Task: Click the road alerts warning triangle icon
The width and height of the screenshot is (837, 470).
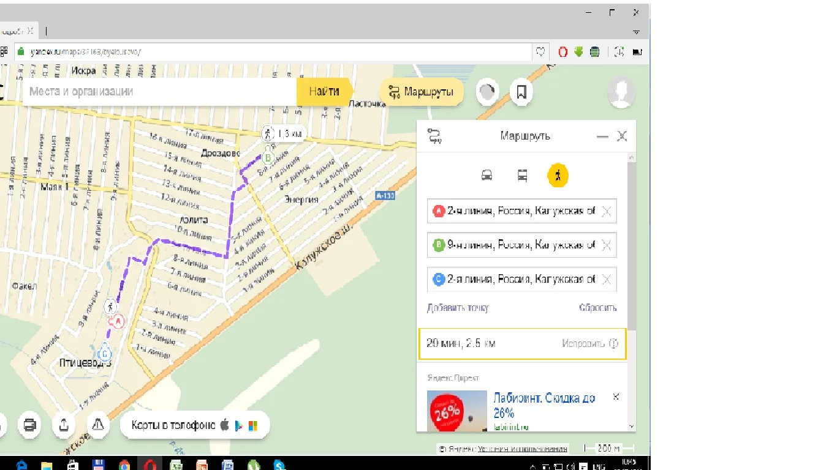Action: pyautogui.click(x=98, y=425)
